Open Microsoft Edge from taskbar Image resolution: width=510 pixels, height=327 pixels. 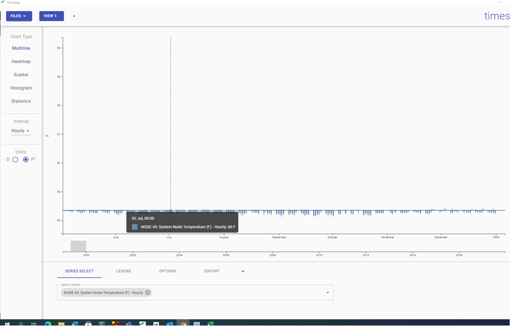click(48, 324)
